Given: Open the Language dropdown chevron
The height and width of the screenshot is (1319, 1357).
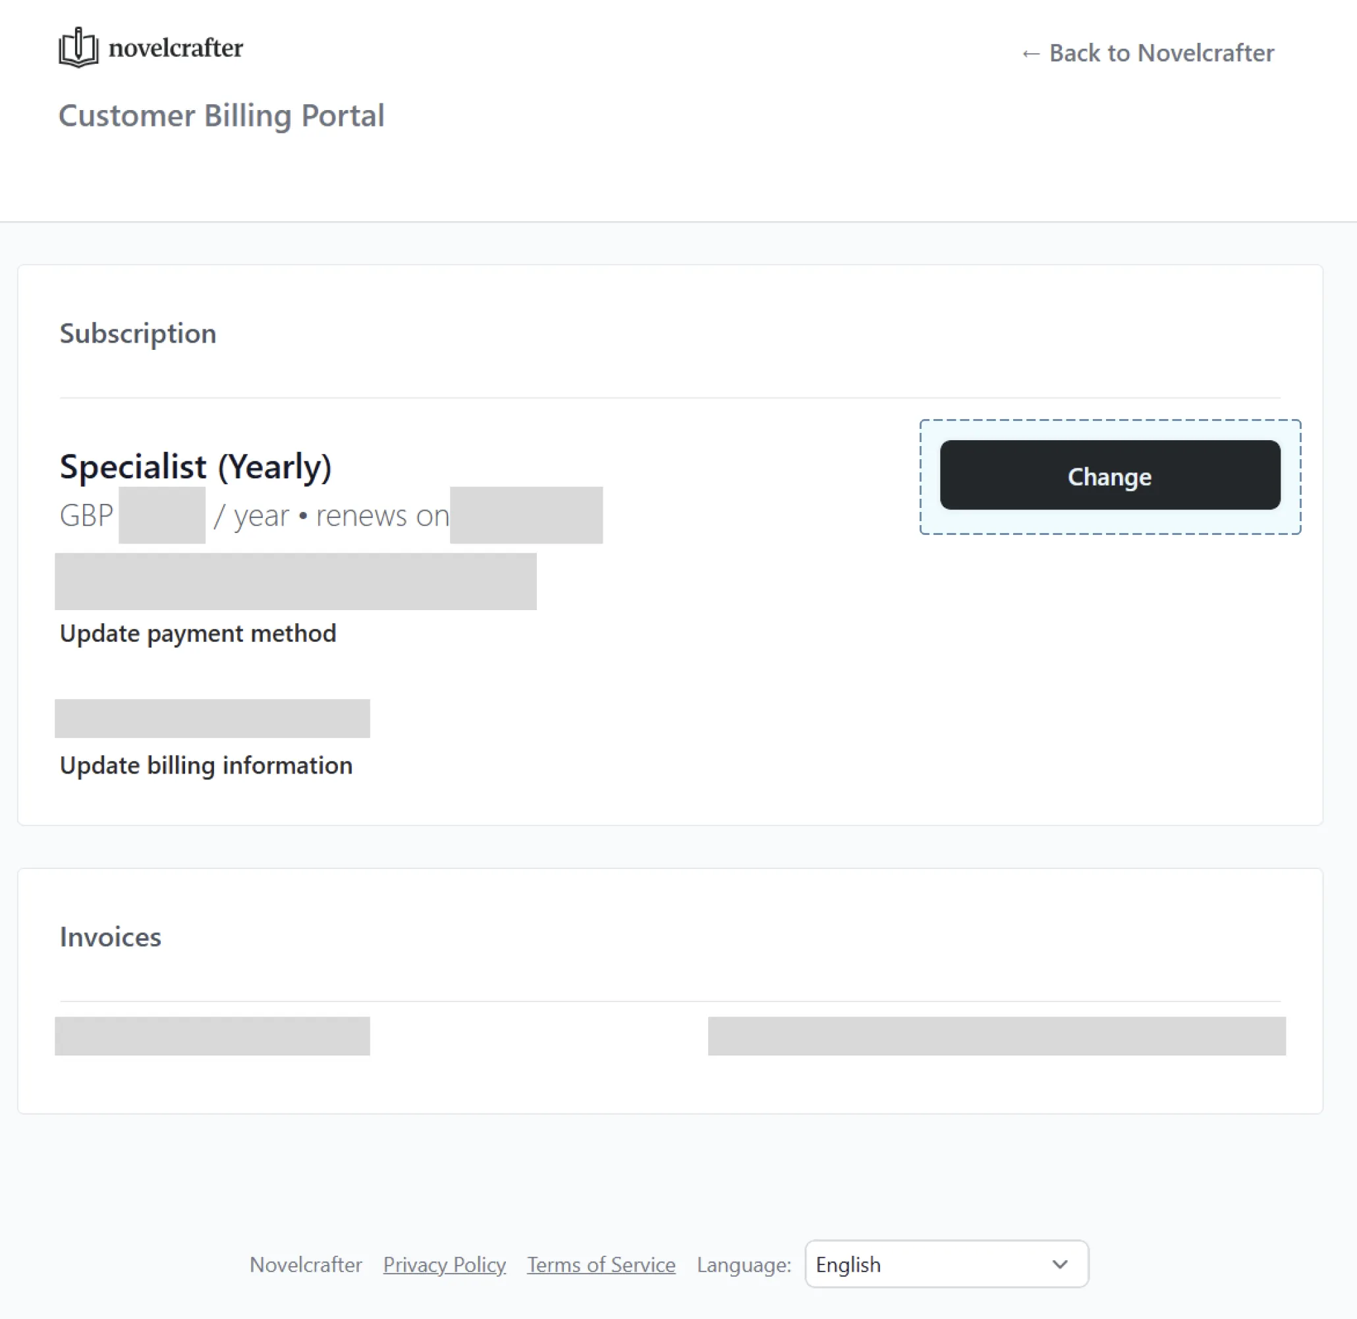Looking at the screenshot, I should click(1059, 1264).
